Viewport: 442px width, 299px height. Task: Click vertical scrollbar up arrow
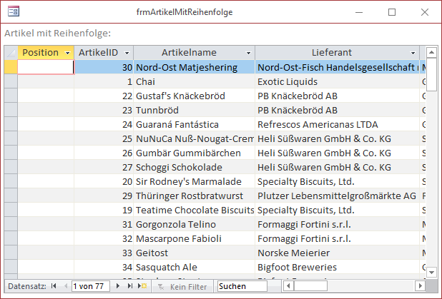coord(431,52)
